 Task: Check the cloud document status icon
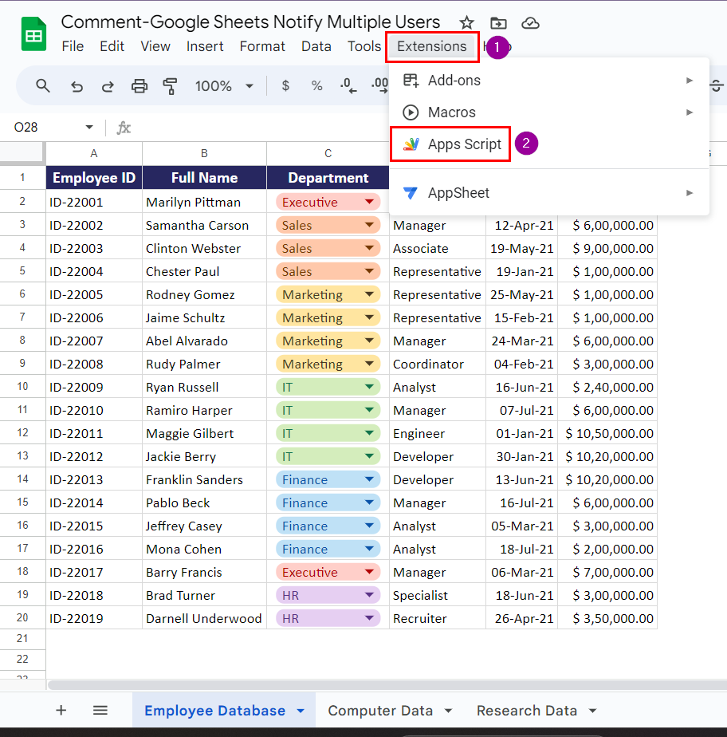point(530,22)
